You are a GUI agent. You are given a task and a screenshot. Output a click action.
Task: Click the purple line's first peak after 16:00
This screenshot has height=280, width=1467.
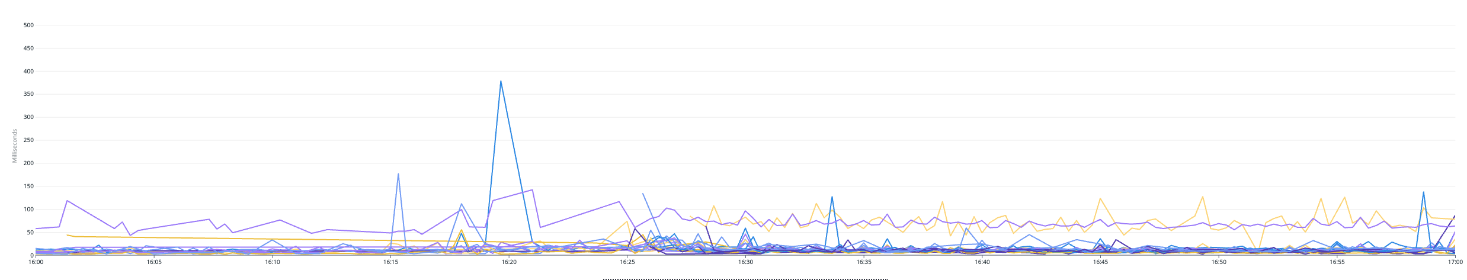(x=68, y=201)
